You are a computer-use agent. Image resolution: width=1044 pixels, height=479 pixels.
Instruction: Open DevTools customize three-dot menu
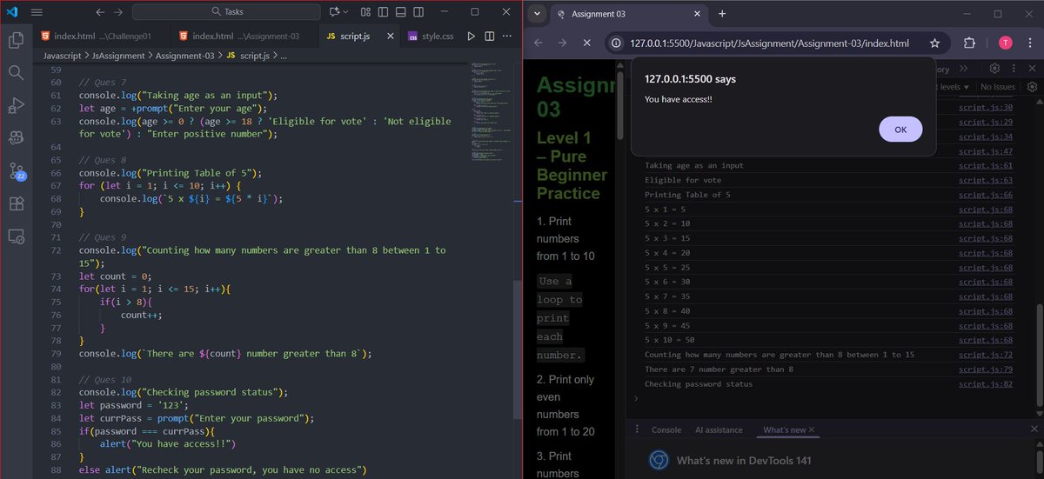(1014, 70)
